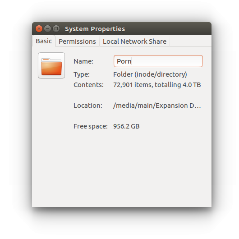Select the 72,901 items contents text
The image size is (239, 239).
pyautogui.click(x=157, y=85)
